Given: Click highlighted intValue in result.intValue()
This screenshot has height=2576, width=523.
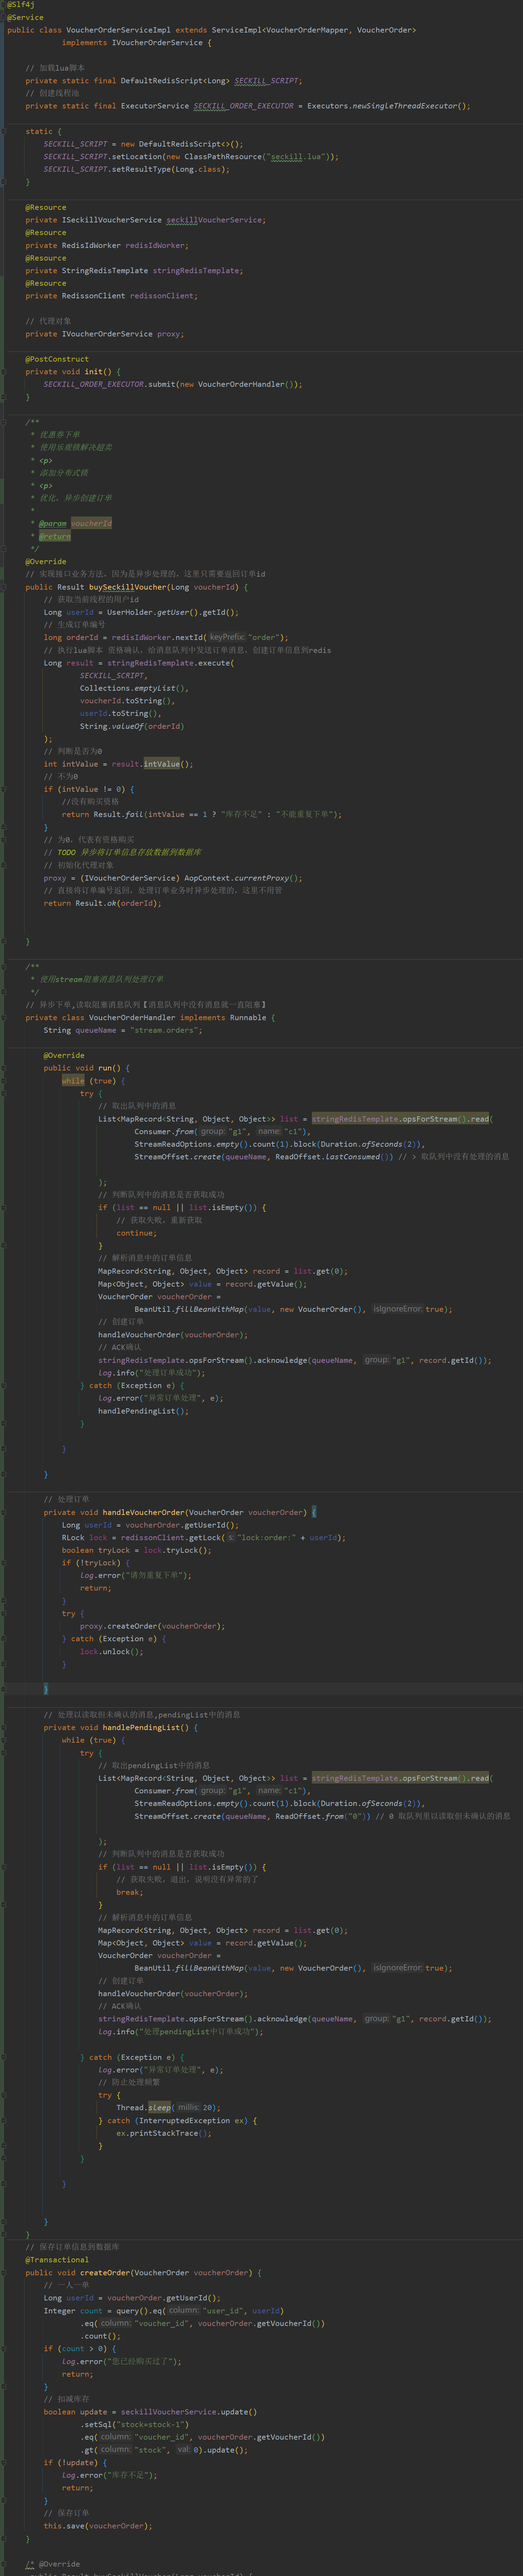Looking at the screenshot, I should [x=162, y=764].
